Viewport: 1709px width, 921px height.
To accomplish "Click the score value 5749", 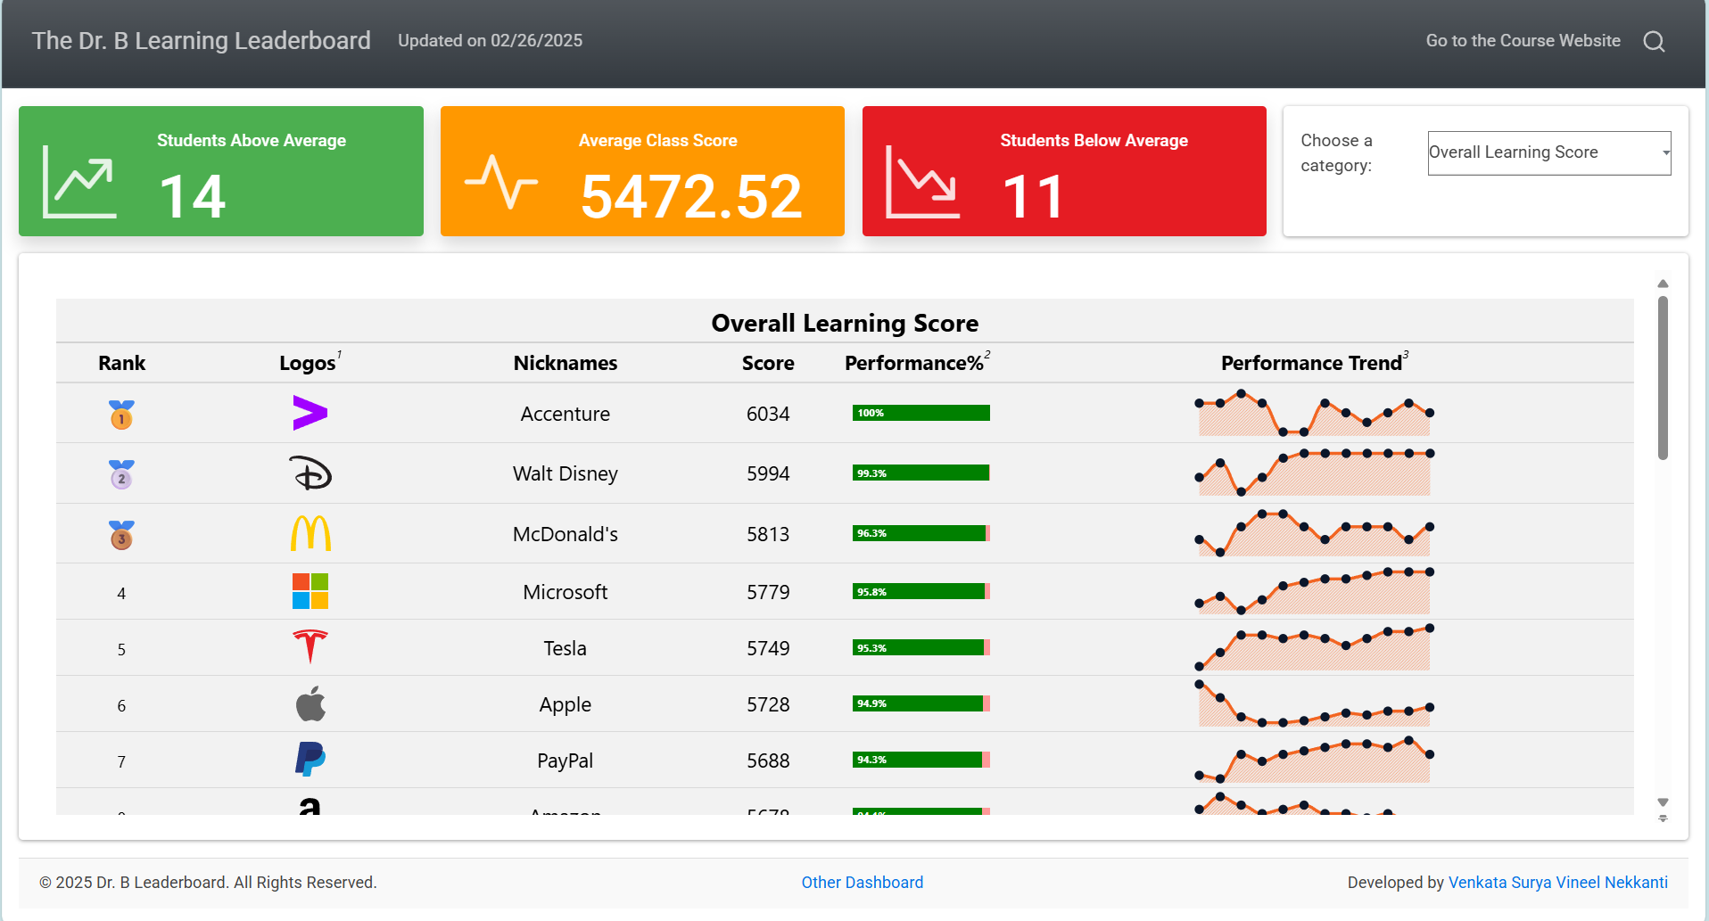I will tap(768, 648).
